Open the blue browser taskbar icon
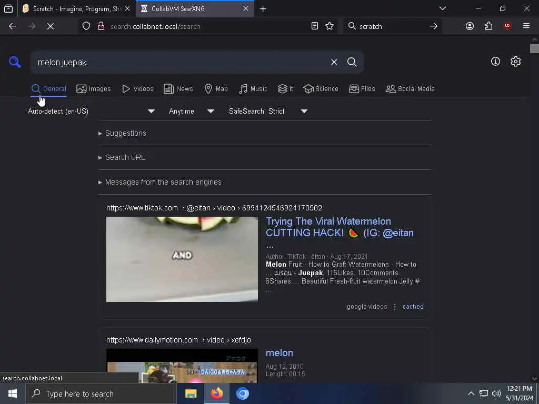This screenshot has width=539, height=404. click(242, 393)
